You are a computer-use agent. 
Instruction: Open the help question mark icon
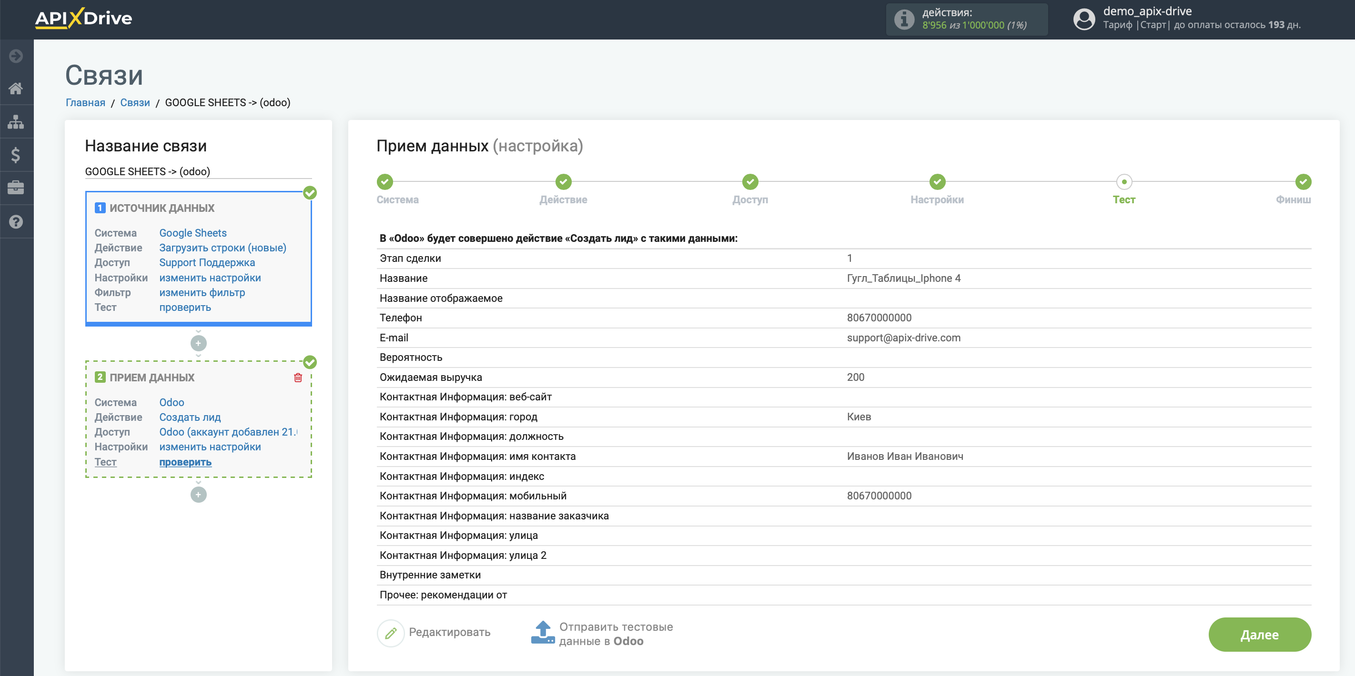pyautogui.click(x=16, y=222)
